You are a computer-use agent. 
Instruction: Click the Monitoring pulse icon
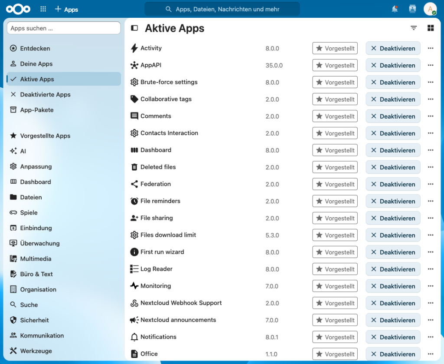(134, 286)
